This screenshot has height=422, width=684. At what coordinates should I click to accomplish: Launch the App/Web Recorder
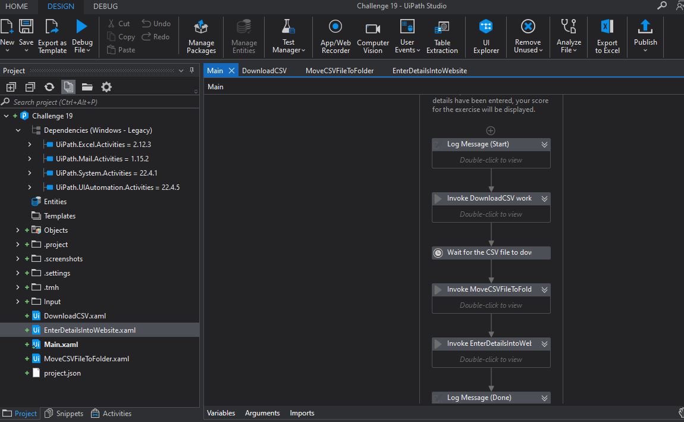click(x=335, y=37)
